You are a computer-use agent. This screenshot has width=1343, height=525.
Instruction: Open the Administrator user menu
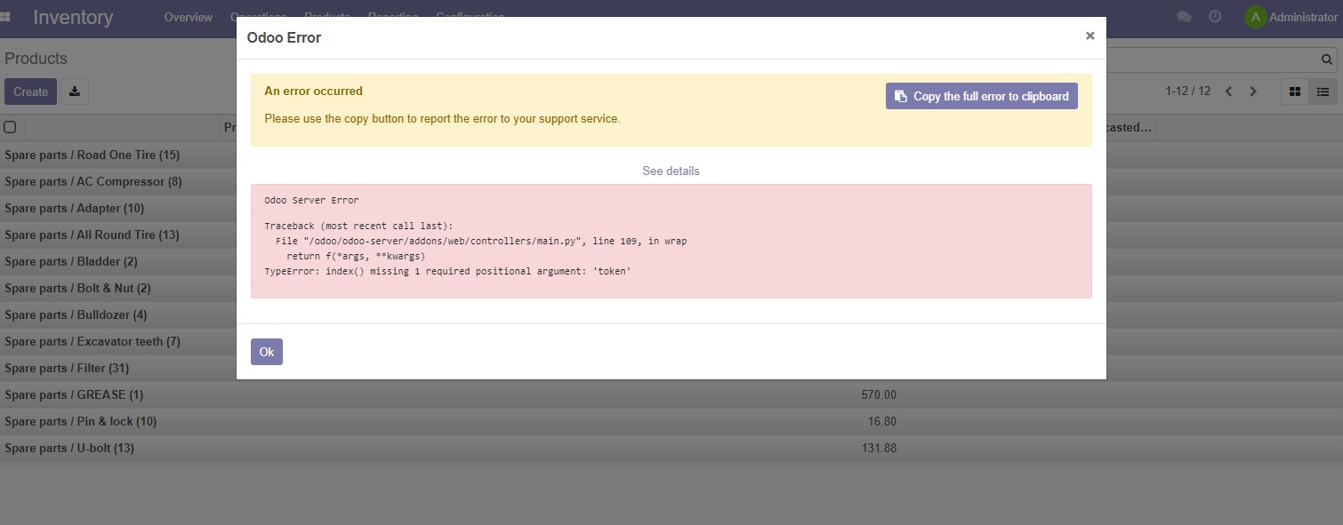(1291, 17)
